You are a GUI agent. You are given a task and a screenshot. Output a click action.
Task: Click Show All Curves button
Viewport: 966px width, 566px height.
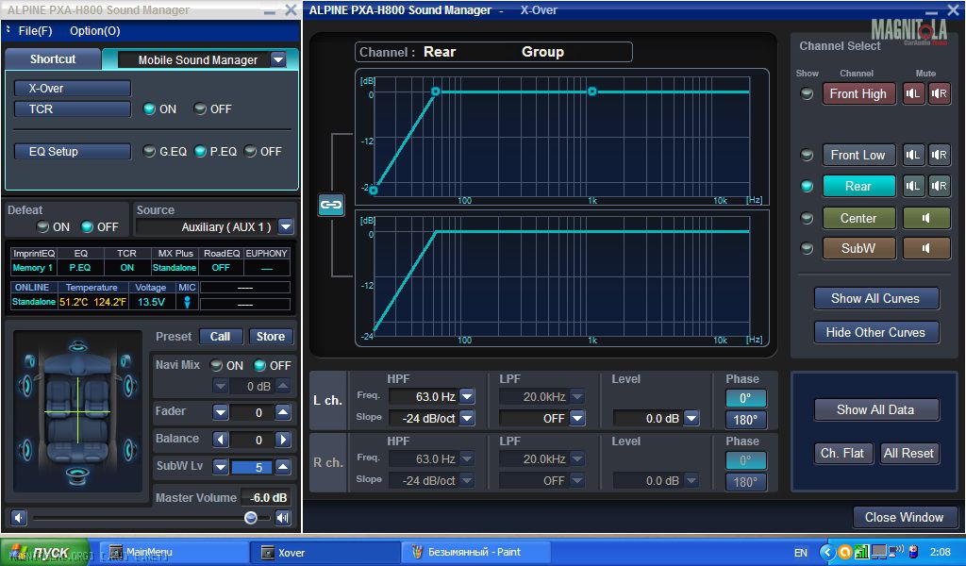pyautogui.click(x=876, y=299)
